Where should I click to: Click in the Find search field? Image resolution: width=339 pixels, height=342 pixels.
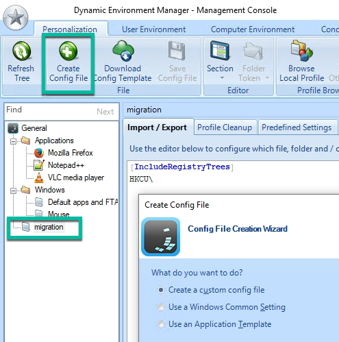click(x=50, y=111)
